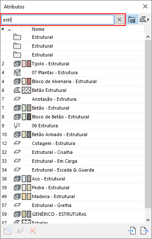152x239 pixels.
Task: Click the beige swatch of Madeira - Estrutural
Action: click(29, 196)
